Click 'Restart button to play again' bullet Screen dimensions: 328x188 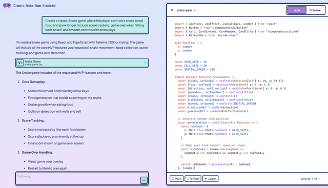coord(48,169)
